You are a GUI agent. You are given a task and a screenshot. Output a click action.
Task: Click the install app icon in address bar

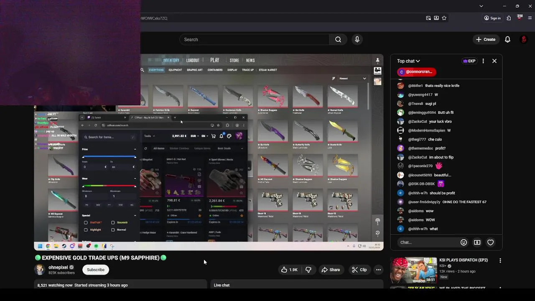coord(436,18)
